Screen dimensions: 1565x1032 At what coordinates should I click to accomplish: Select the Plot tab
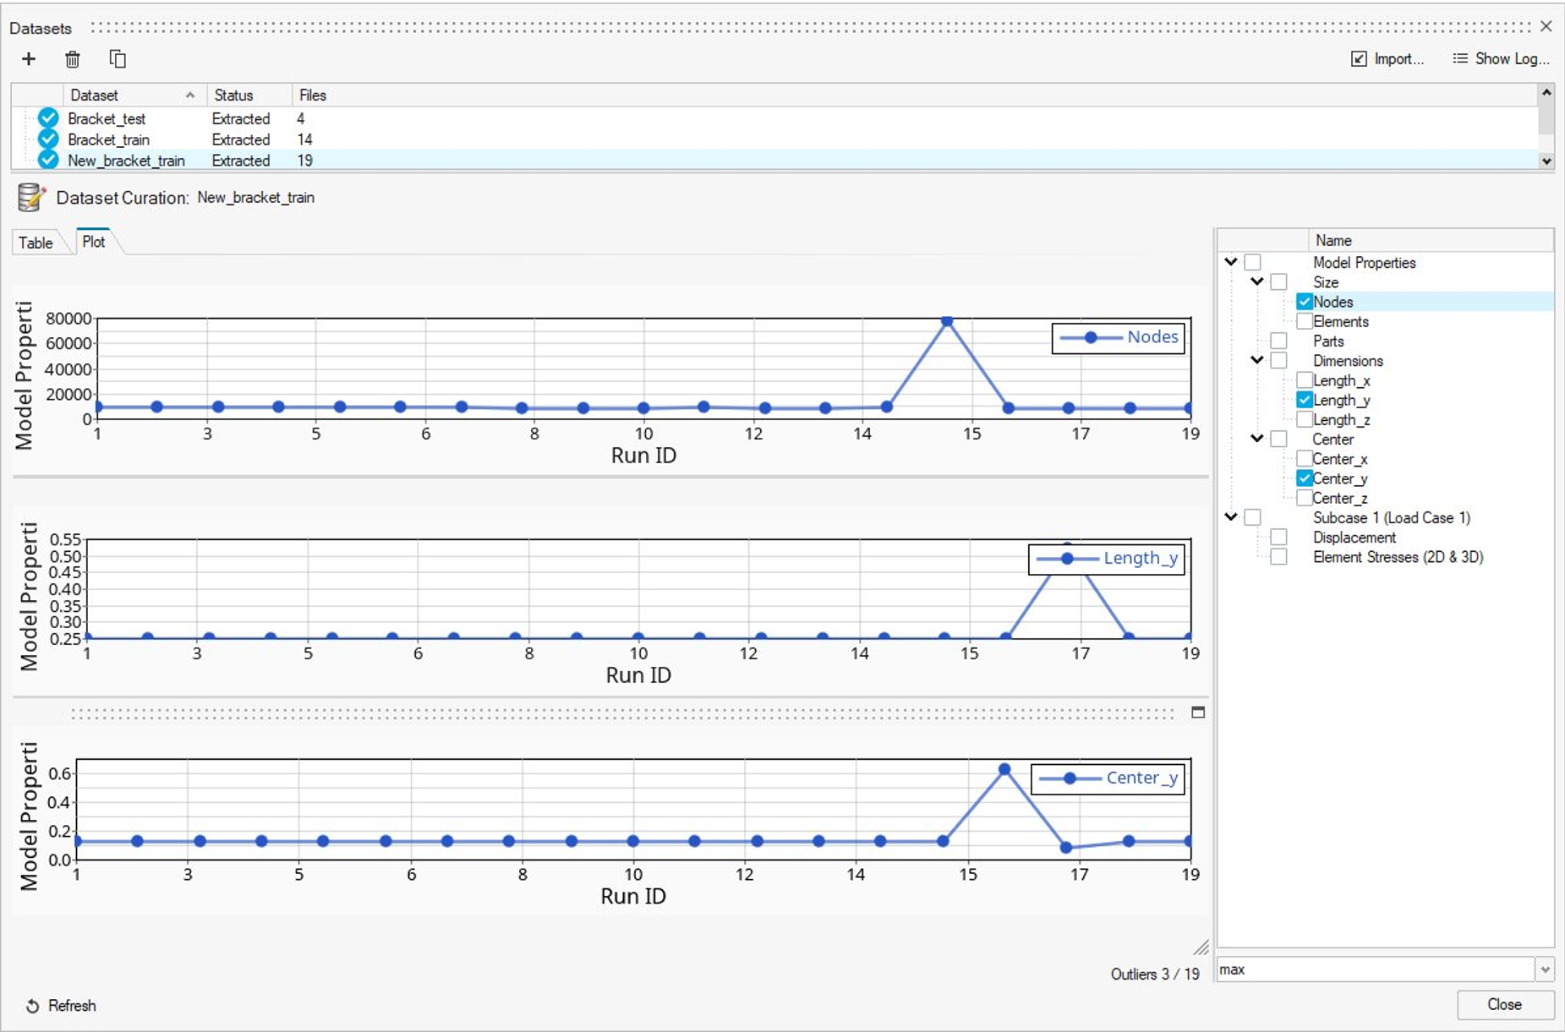click(x=94, y=242)
